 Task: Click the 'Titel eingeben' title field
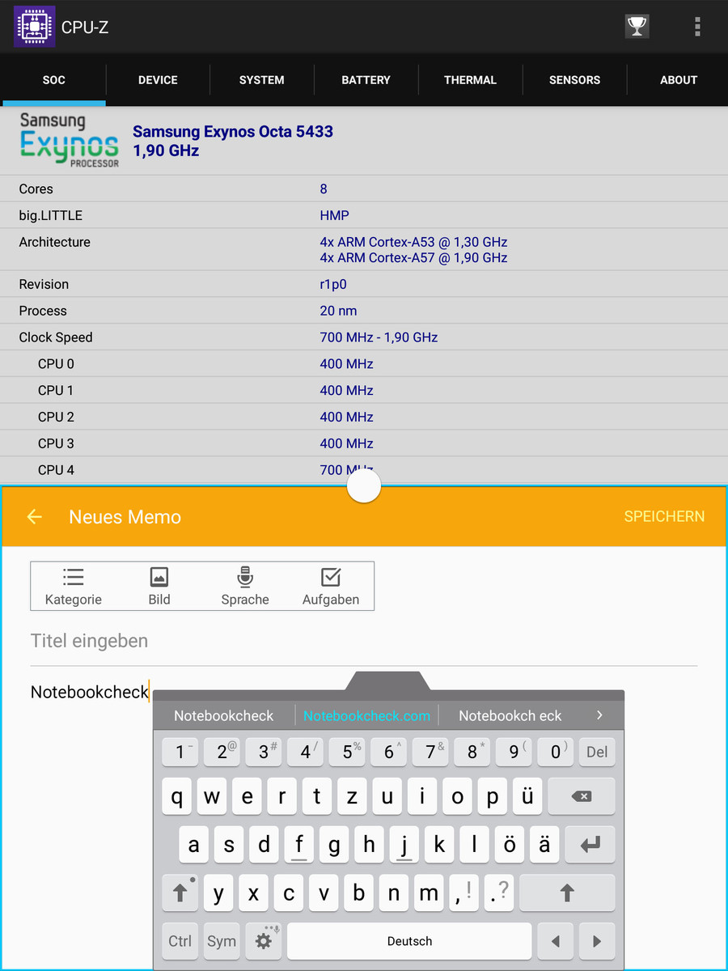pyautogui.click(x=364, y=641)
